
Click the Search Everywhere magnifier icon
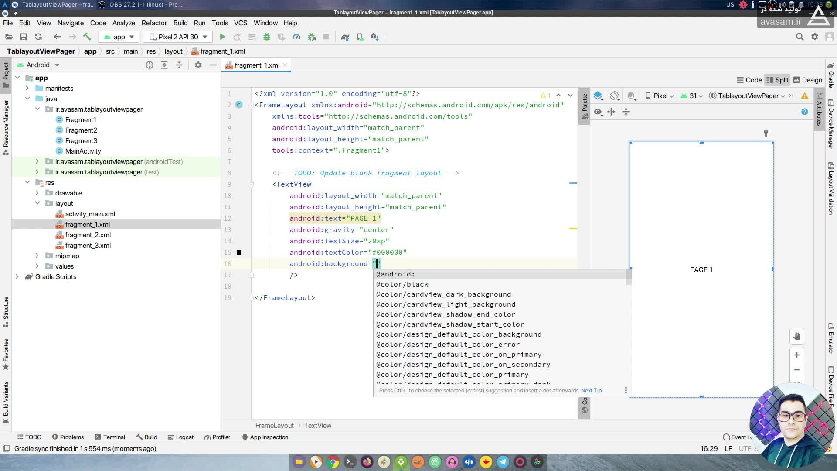tap(800, 37)
